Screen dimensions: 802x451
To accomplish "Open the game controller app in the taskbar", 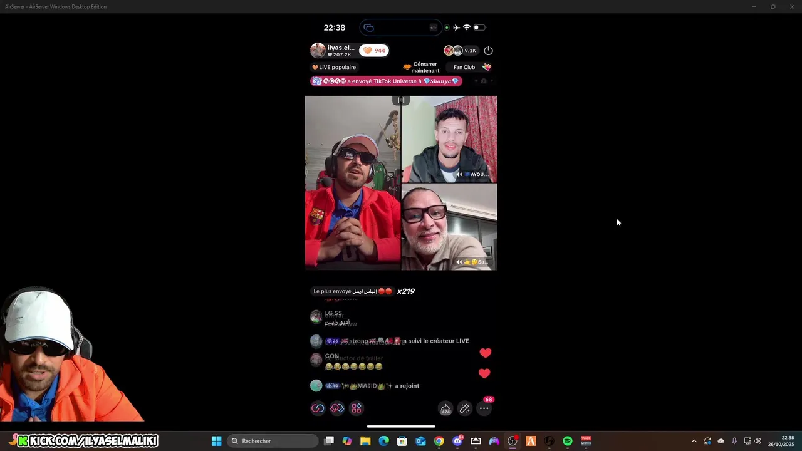I will (494, 441).
